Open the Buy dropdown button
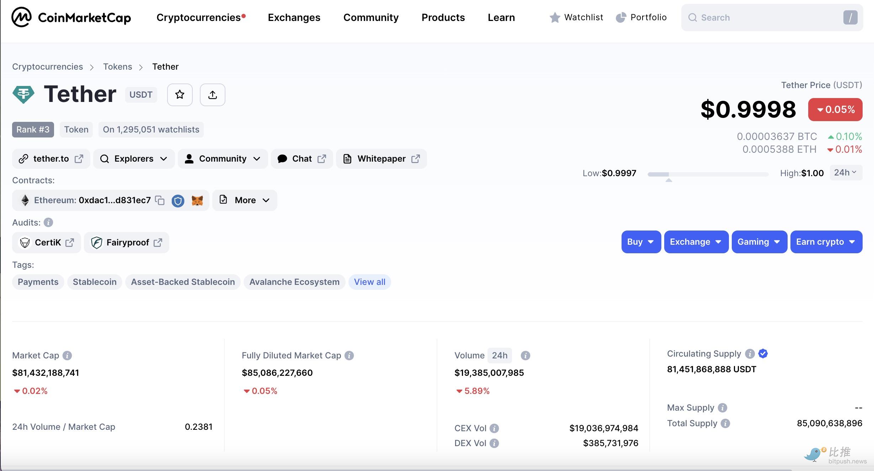This screenshot has width=874, height=471. [x=641, y=242]
